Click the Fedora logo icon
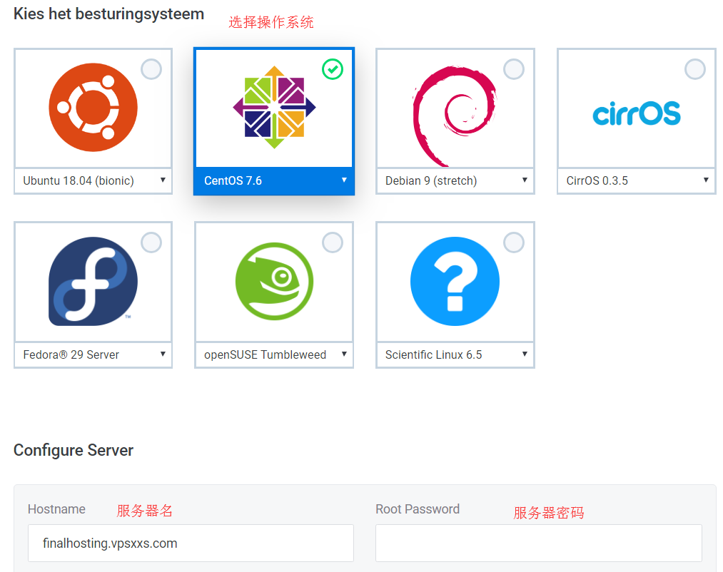This screenshot has height=572, width=723. [93, 281]
